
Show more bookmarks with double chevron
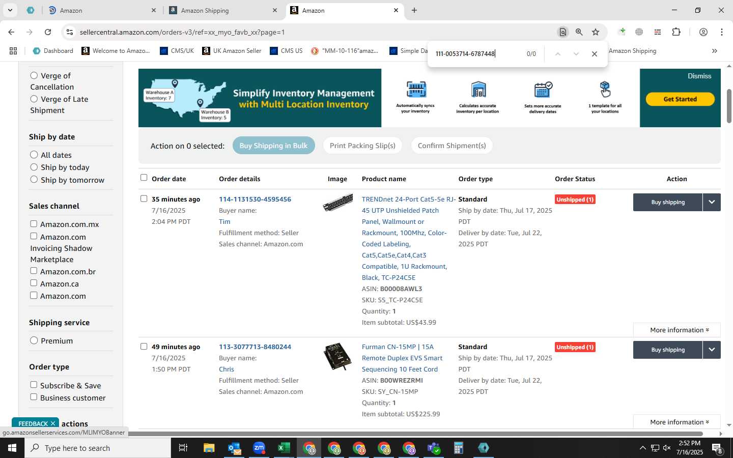(714, 51)
